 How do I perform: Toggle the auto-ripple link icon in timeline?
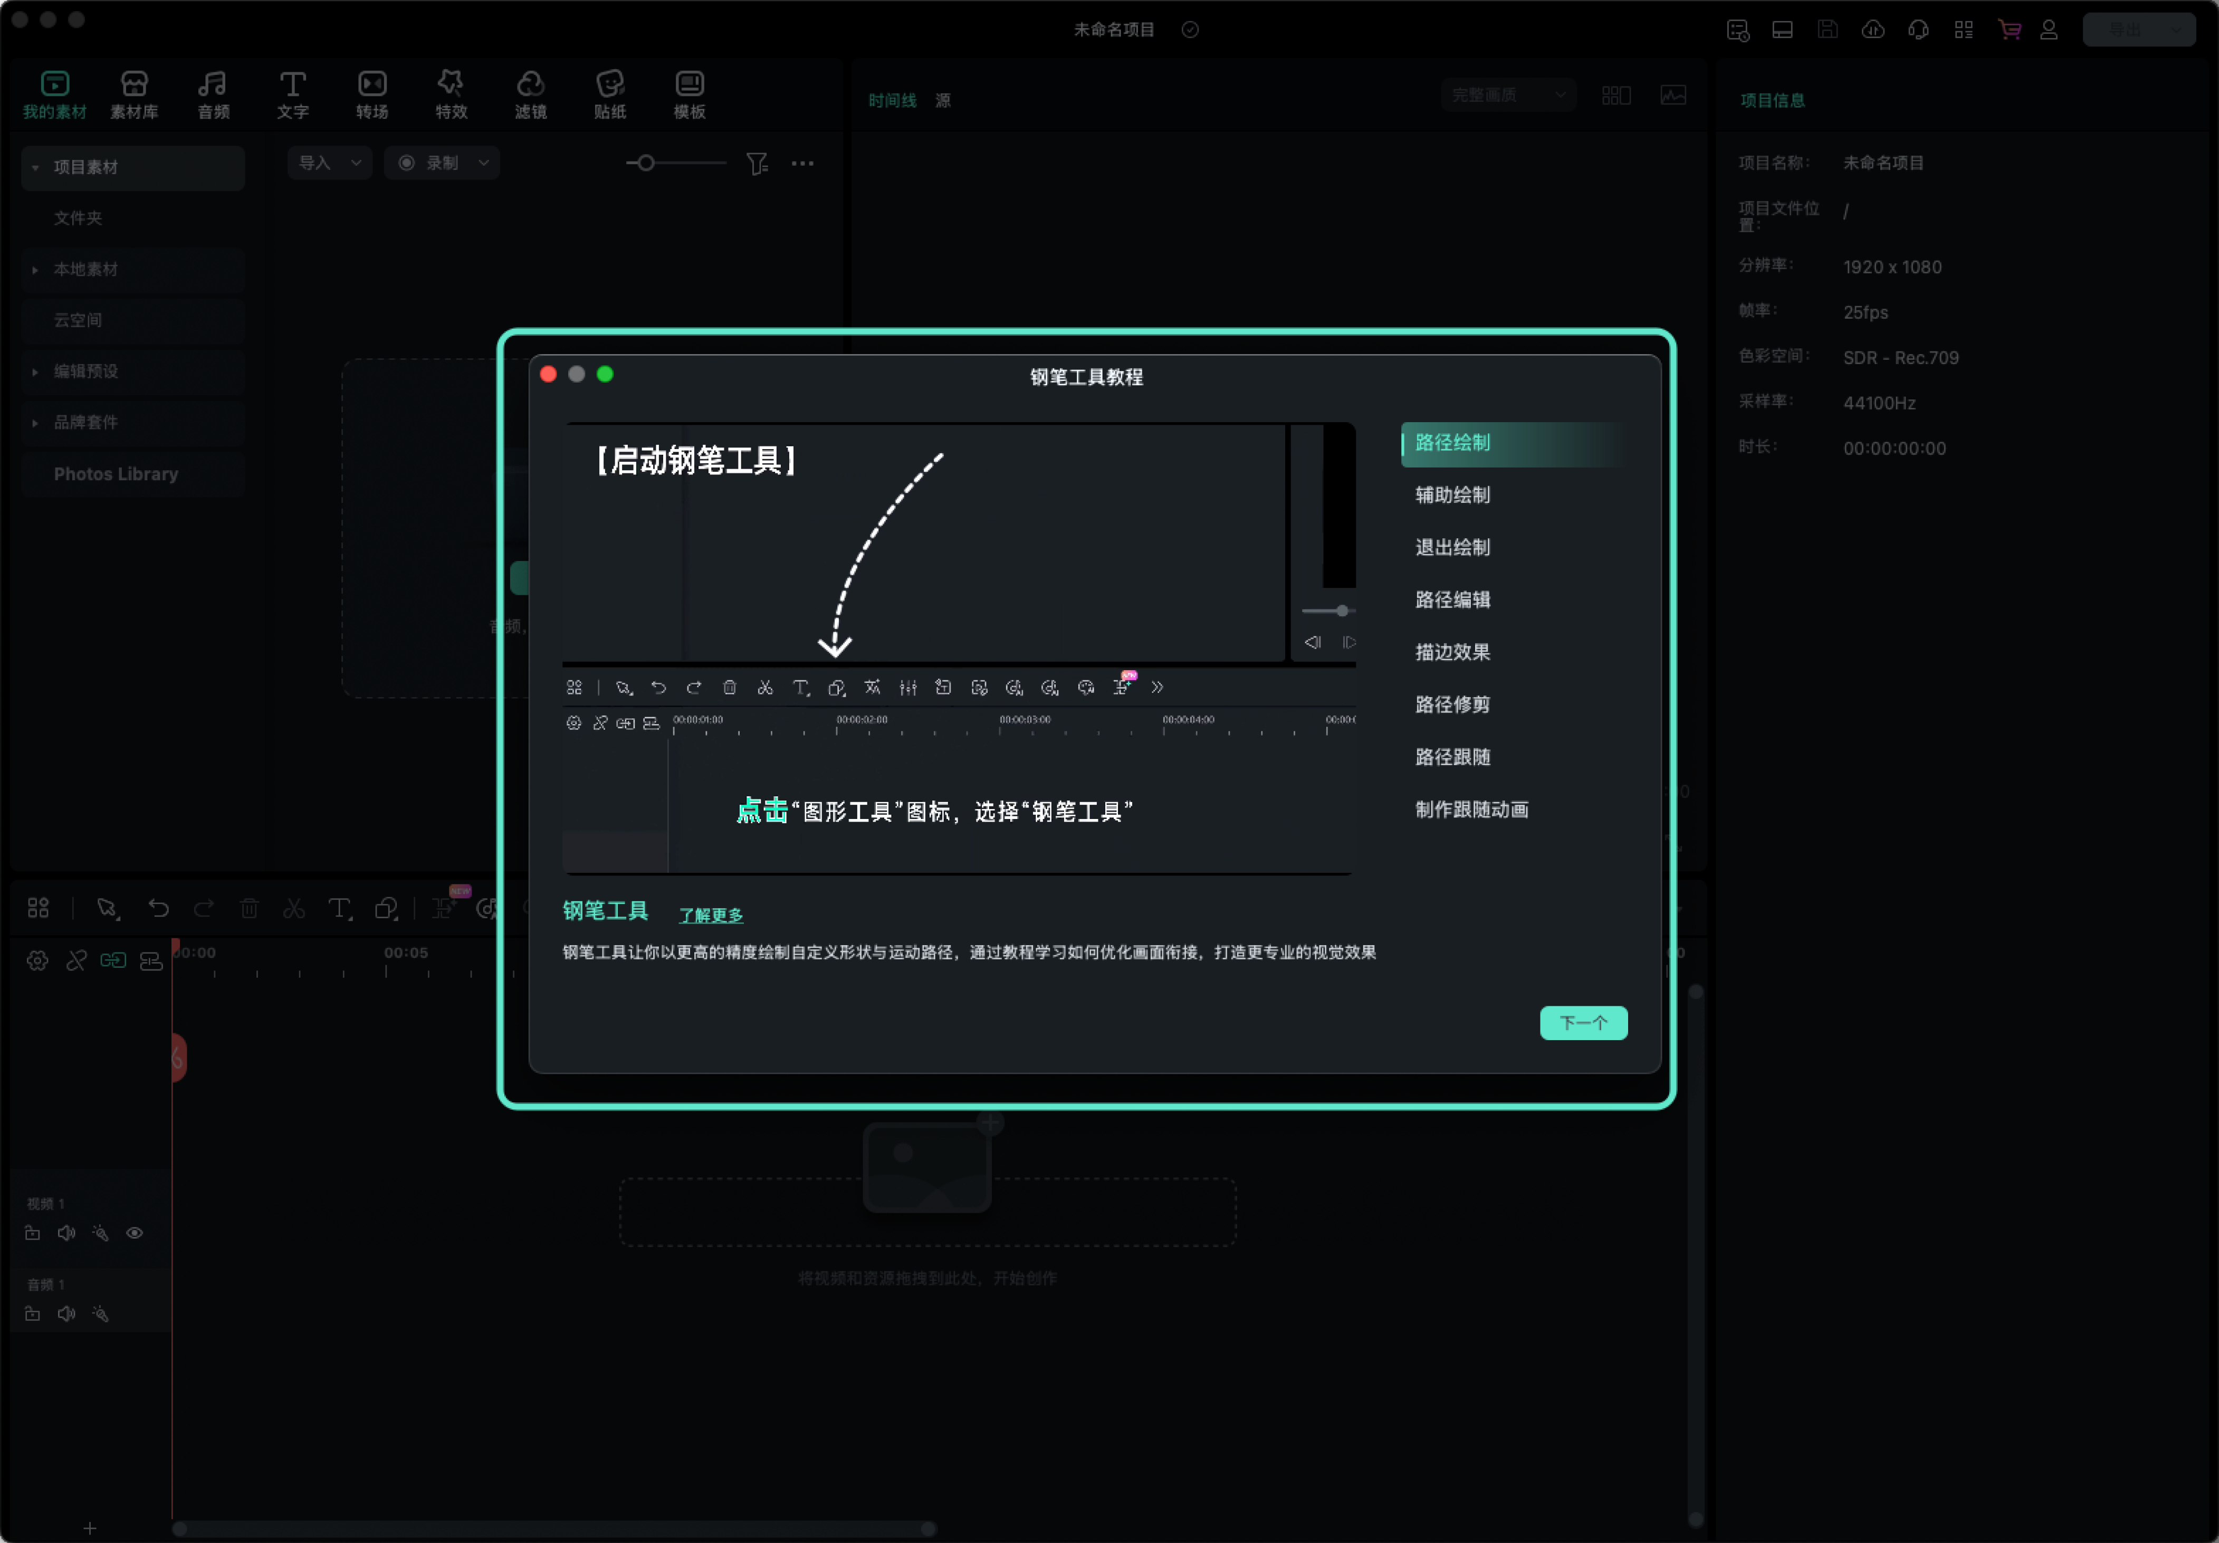[x=113, y=961]
